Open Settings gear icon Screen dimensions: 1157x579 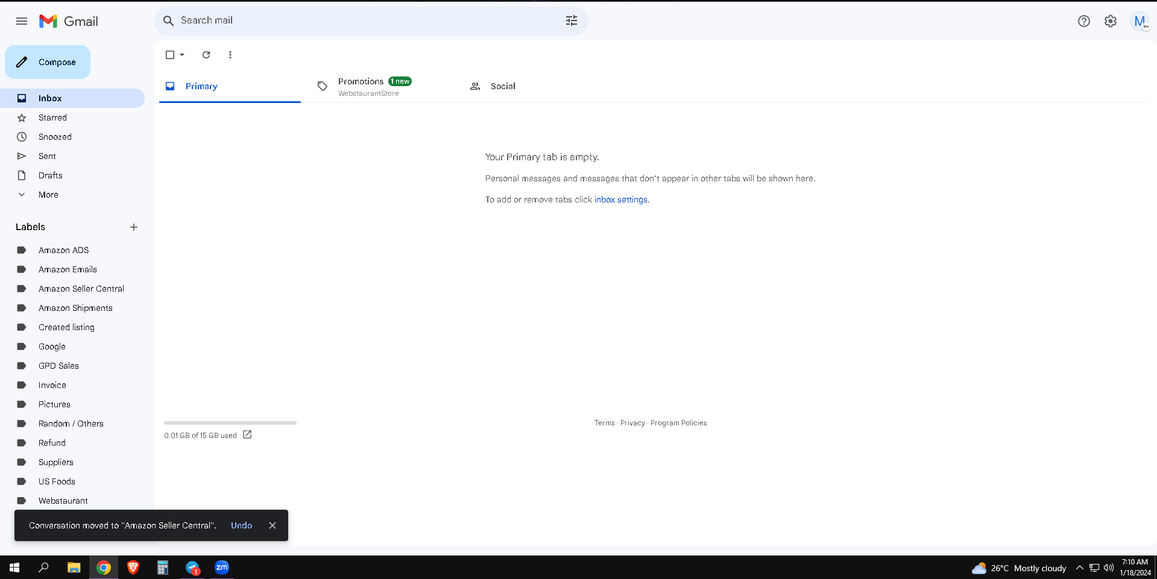point(1111,21)
